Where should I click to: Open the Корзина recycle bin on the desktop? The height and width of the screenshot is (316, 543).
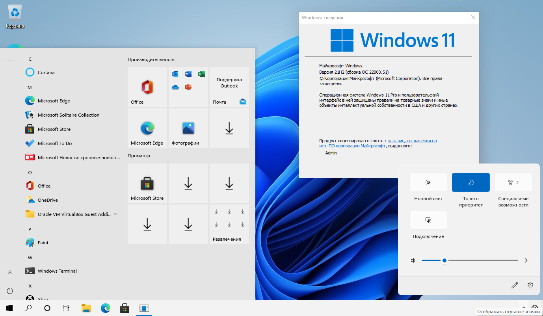[15, 17]
